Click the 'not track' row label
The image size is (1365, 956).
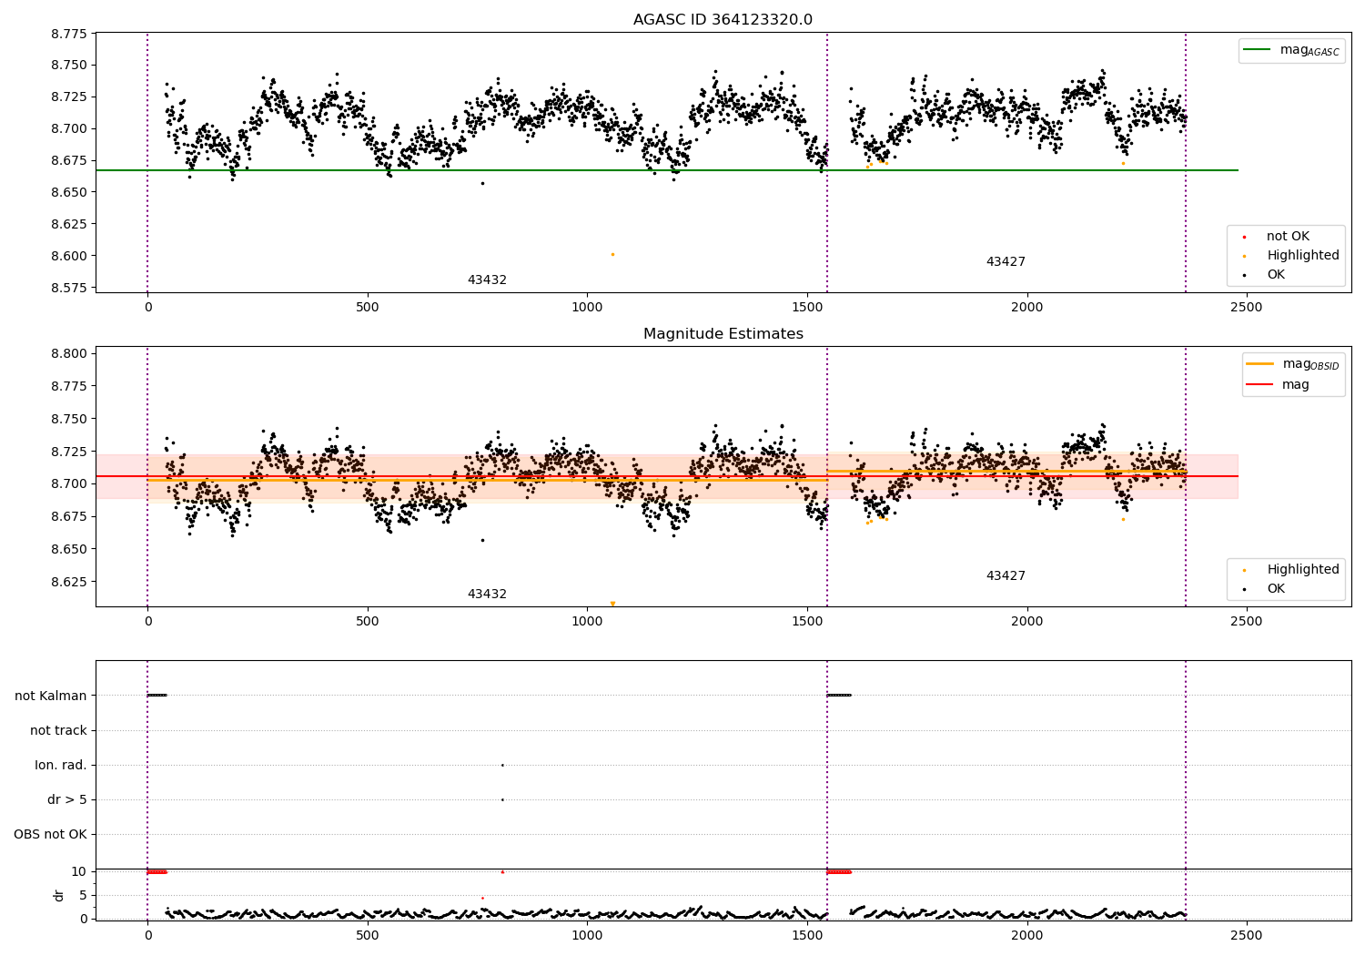click(x=58, y=730)
